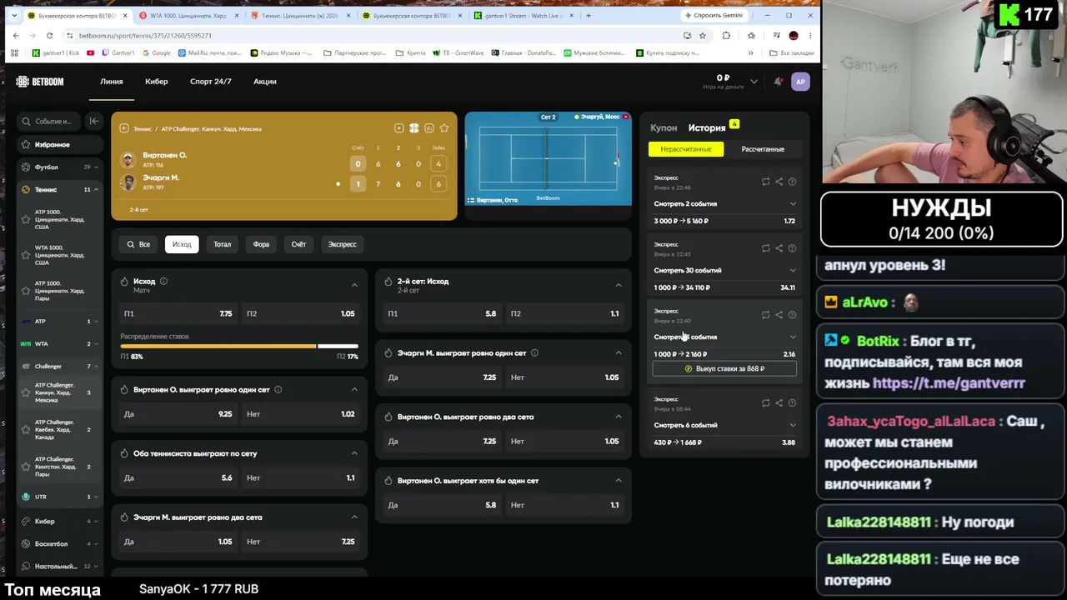Screen dimensions: 1067x600
Task: Click the info icon beside Виртанен О. выиграет ровно один сет
Action: pos(278,389)
